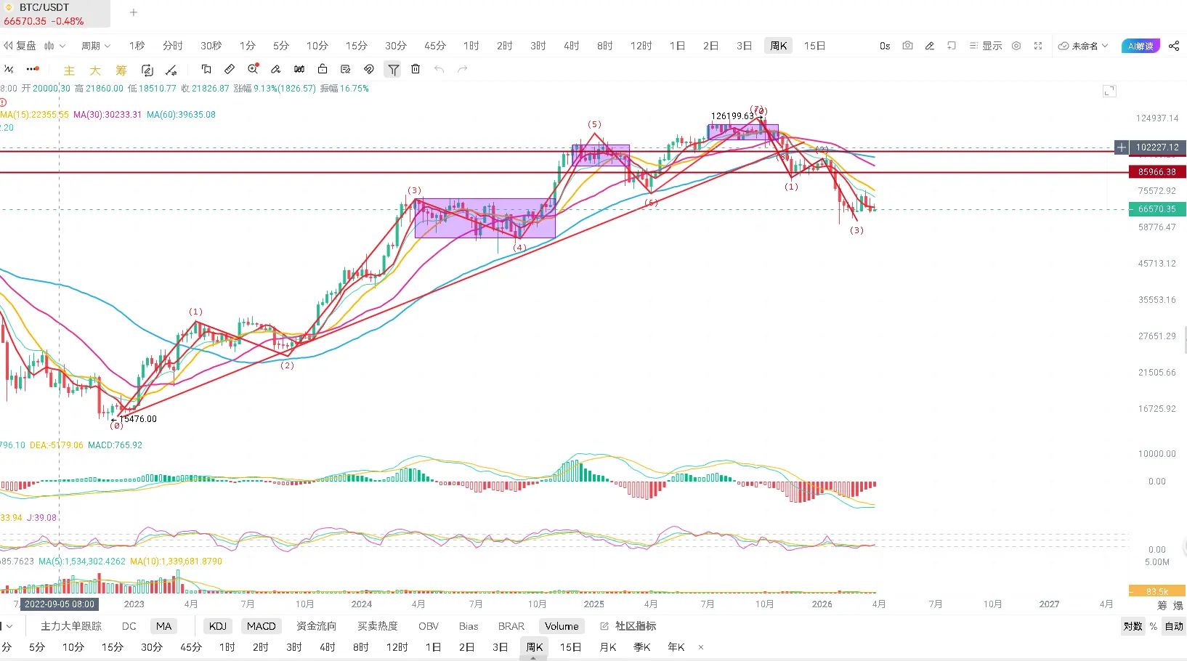Open the 周期 period dropdown
The image size is (1187, 661).
tap(96, 46)
